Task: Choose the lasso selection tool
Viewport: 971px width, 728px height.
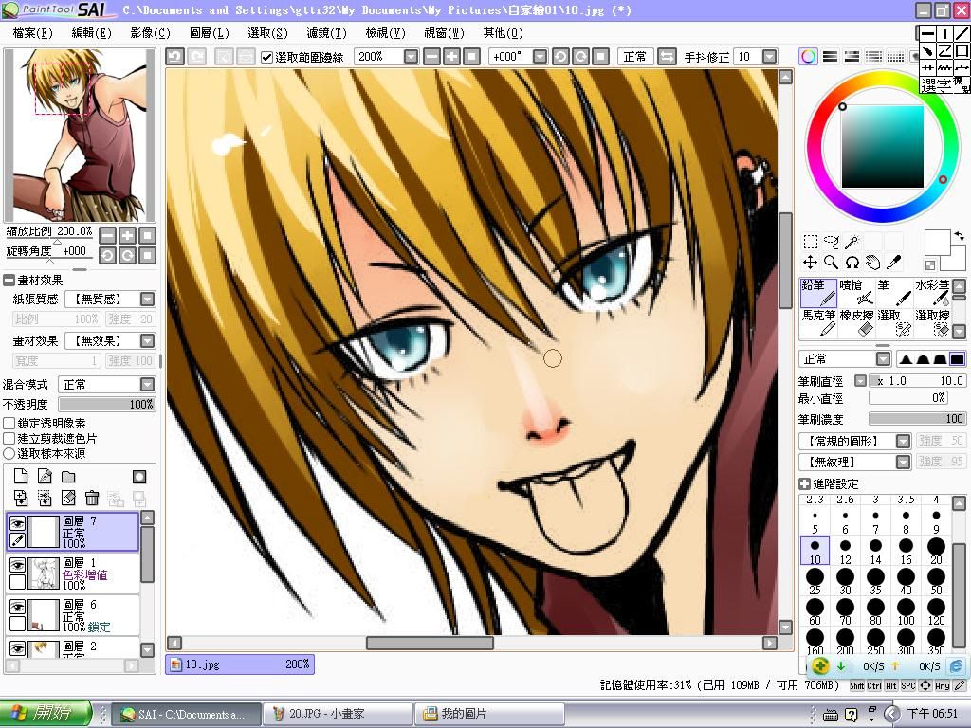Action: [x=831, y=242]
